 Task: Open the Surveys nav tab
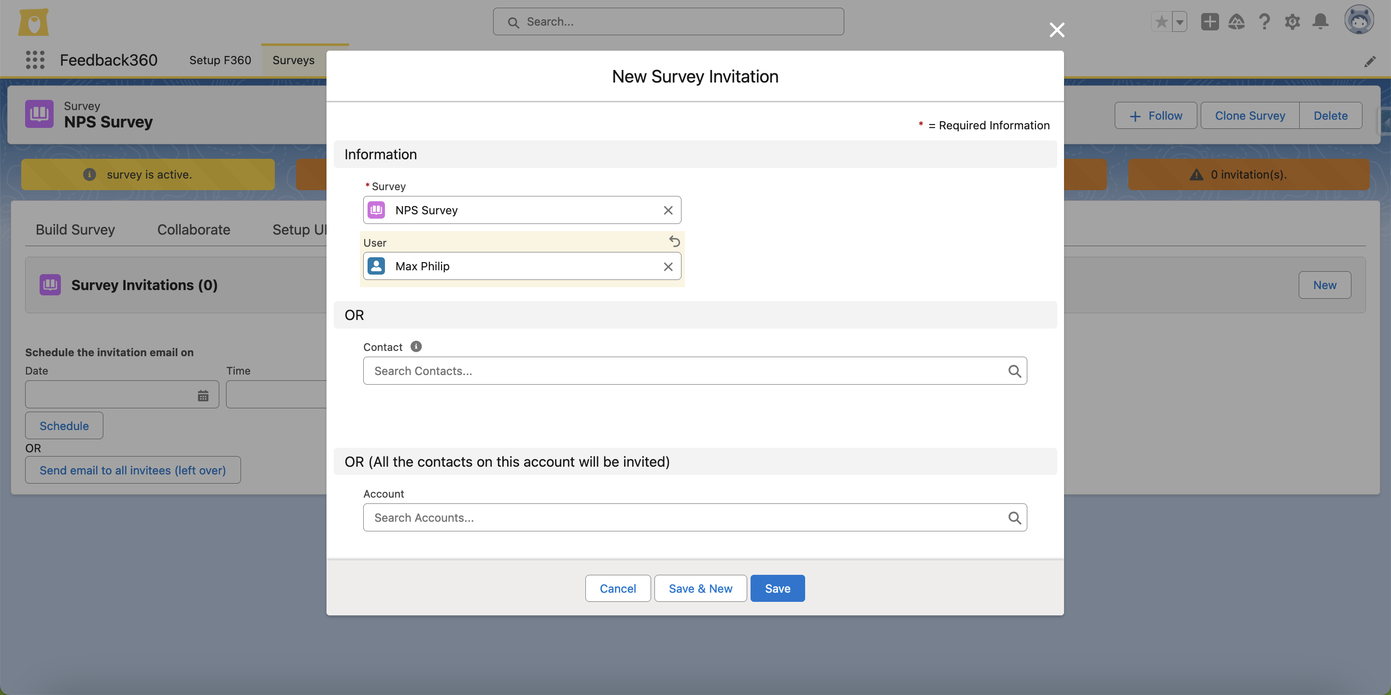coord(293,60)
